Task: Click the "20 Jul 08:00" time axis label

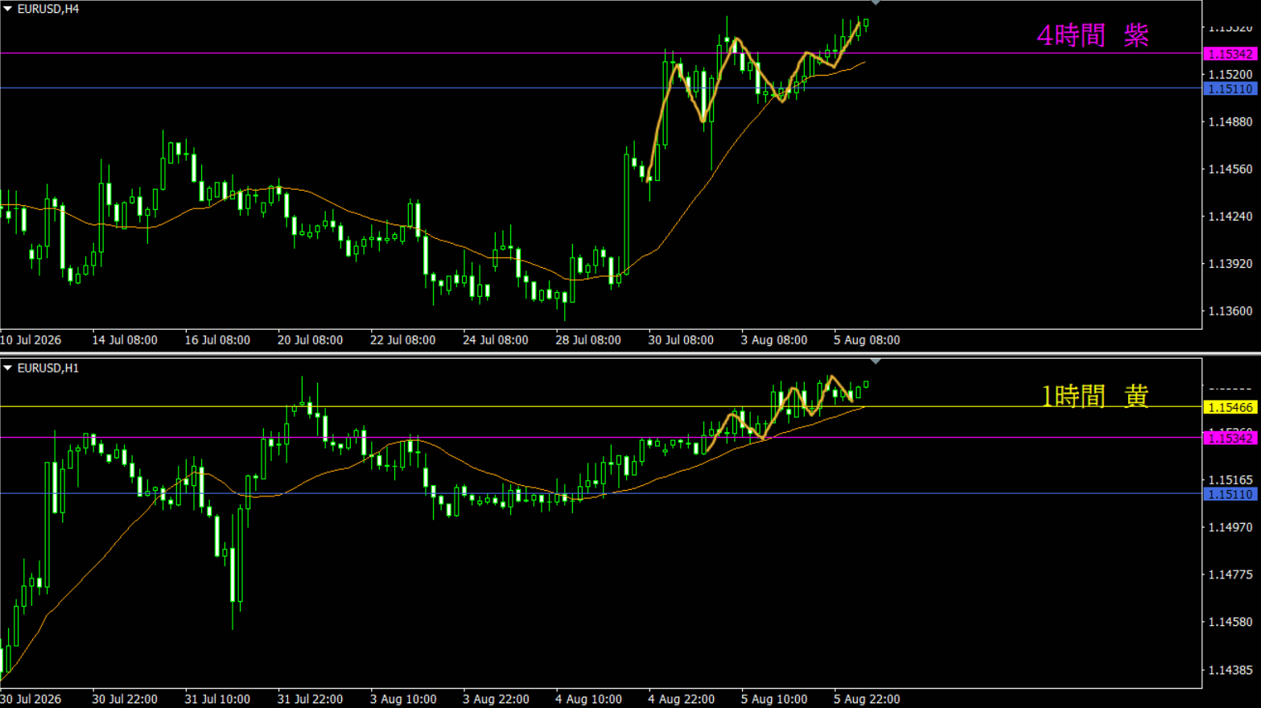Action: [310, 340]
